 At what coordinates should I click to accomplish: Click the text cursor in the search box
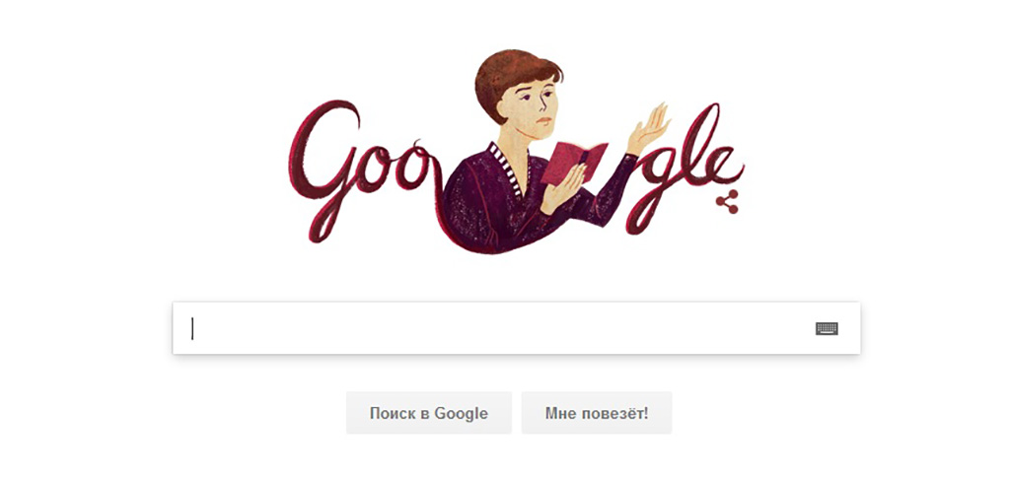click(x=192, y=329)
